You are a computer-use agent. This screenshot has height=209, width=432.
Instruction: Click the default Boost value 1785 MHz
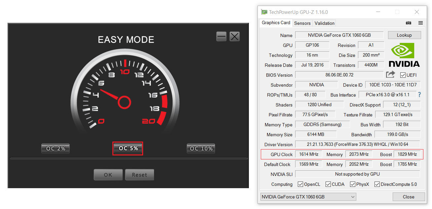(407, 164)
